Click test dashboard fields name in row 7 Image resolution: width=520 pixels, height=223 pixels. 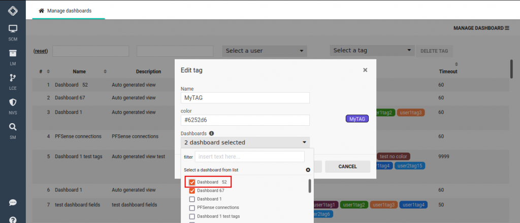point(78,205)
